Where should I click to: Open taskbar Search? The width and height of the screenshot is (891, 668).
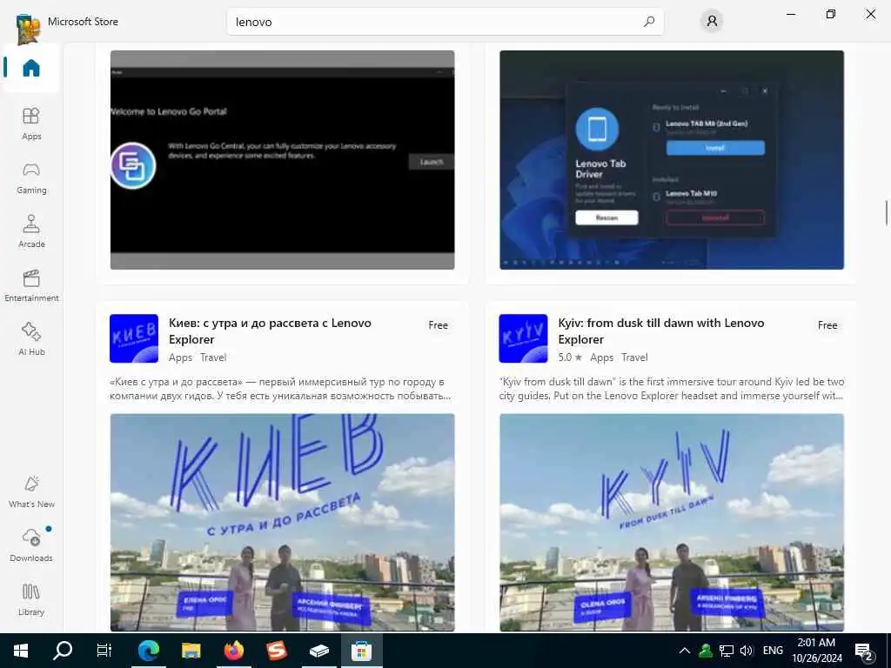(63, 651)
